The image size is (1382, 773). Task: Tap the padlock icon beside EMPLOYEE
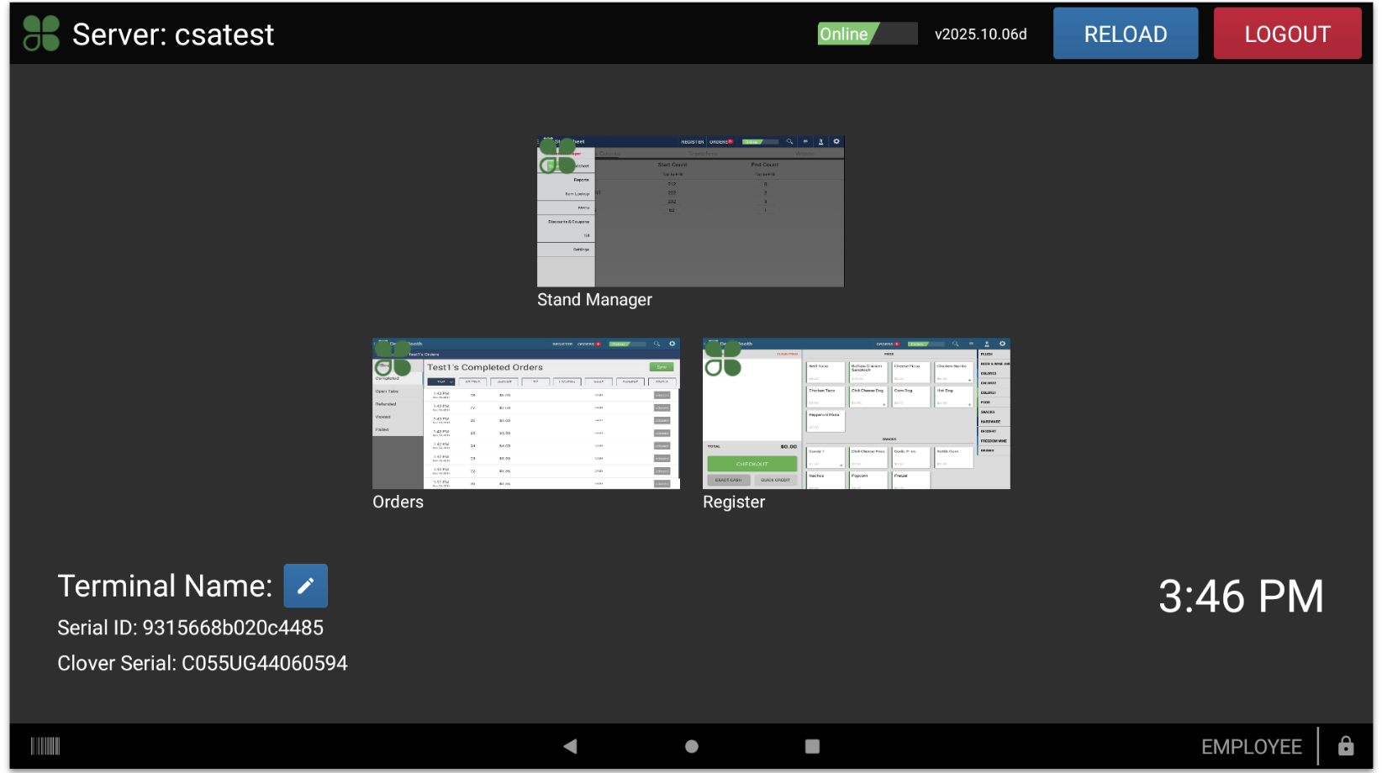tap(1345, 746)
